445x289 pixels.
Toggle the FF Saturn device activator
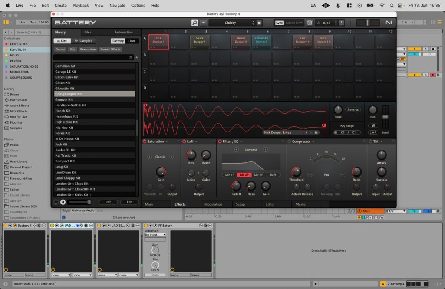click(146, 226)
